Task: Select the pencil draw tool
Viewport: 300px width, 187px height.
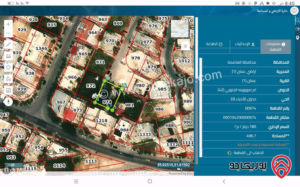Action: point(8,44)
